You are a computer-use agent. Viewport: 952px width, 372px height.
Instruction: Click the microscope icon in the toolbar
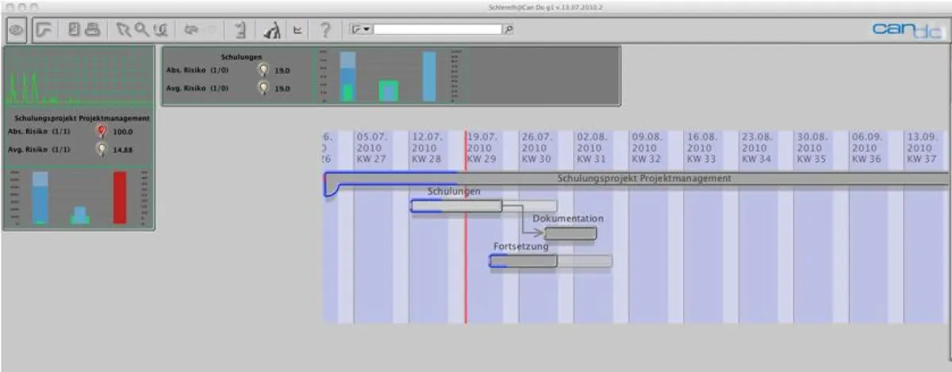(x=272, y=30)
